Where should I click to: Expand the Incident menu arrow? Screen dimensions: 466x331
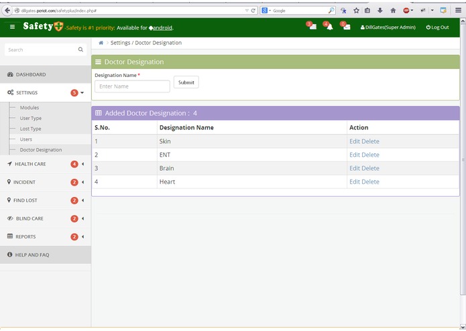click(x=83, y=182)
